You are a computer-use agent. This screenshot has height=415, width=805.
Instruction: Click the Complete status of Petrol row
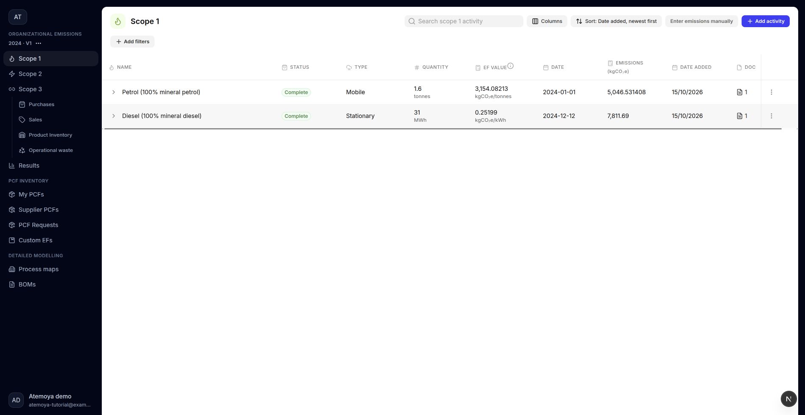(x=296, y=92)
